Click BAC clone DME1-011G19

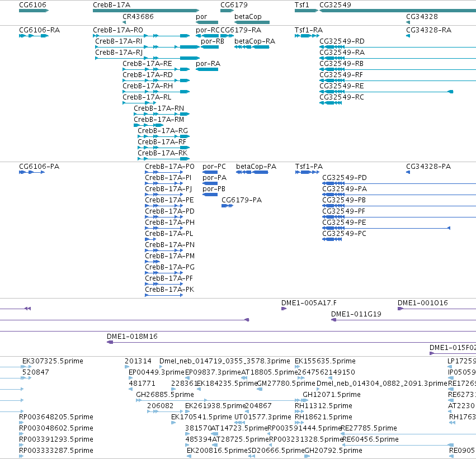pos(403,320)
